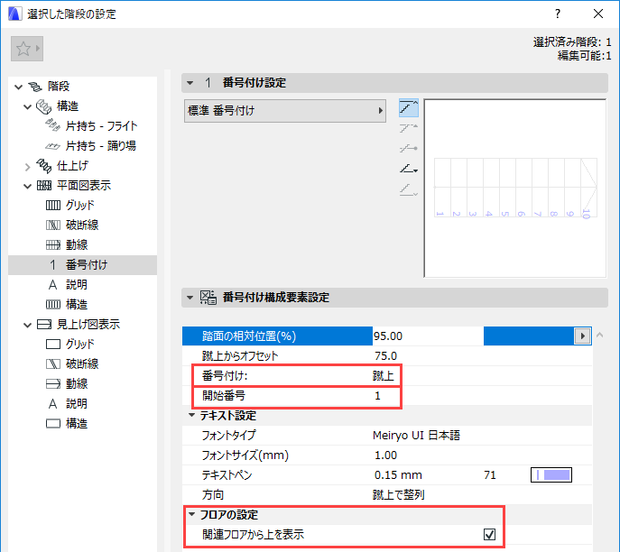The height and width of the screenshot is (552, 620).
Task: Click the pen number 71
Action: coord(490,475)
